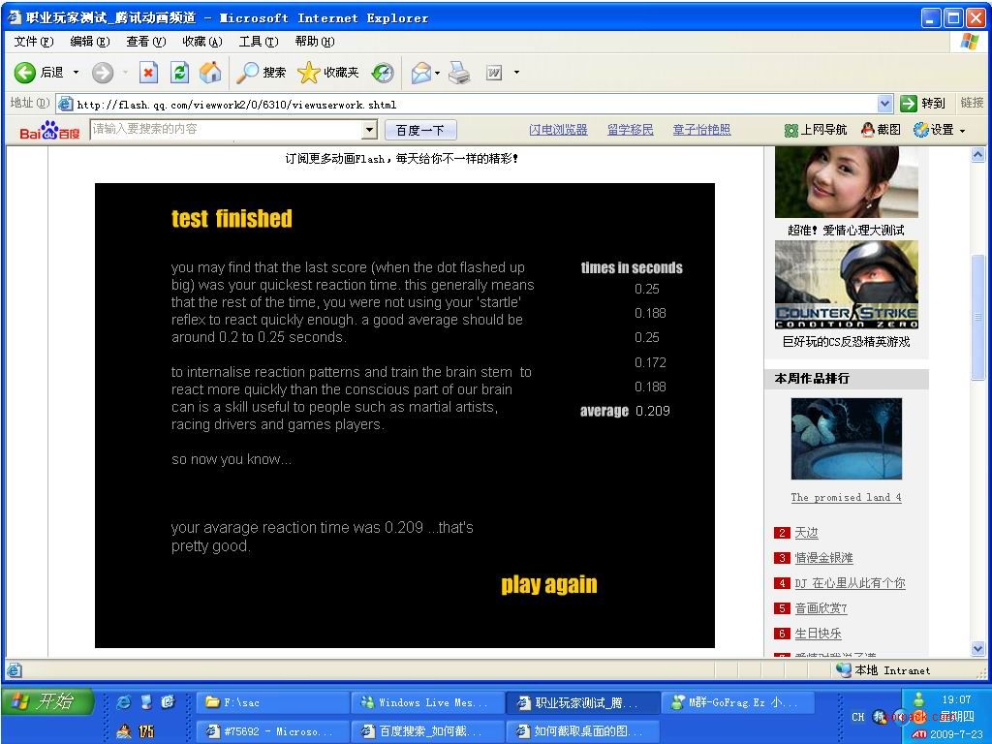Expand the address bar URL dropdown
The image size is (992, 744).
[x=884, y=104]
